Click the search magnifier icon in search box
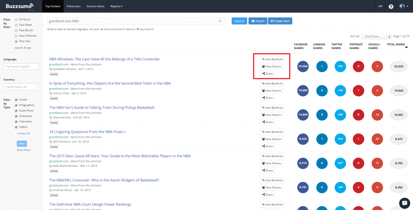The image size is (413, 210). pos(220,21)
